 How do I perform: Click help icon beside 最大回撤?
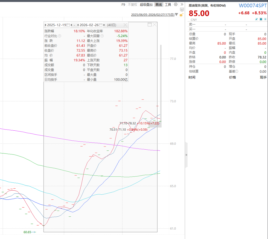[102, 36]
